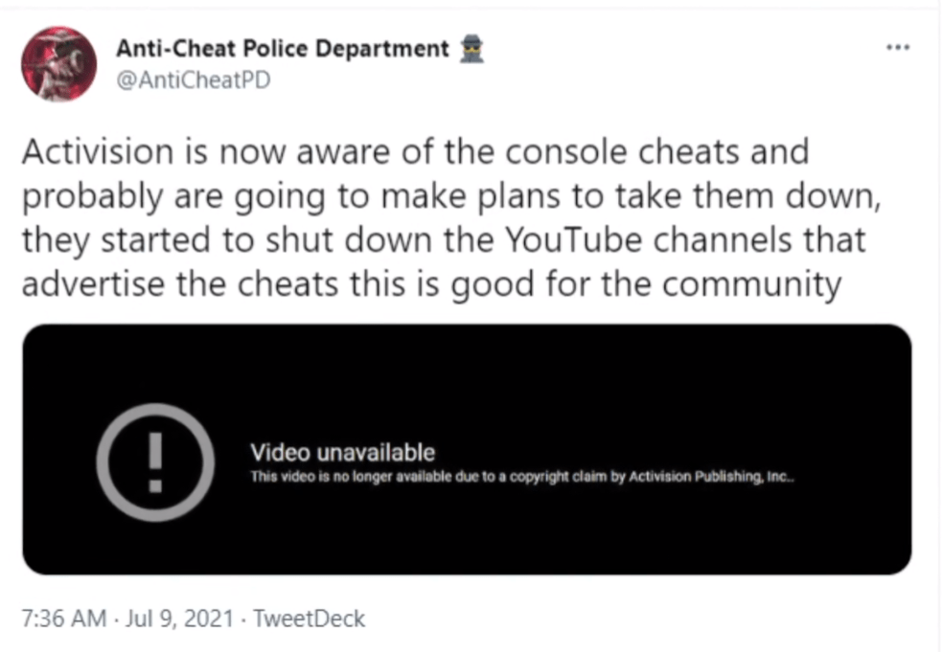Click the "Video unavailable" heading
This screenshot has width=942, height=652.
(x=342, y=453)
